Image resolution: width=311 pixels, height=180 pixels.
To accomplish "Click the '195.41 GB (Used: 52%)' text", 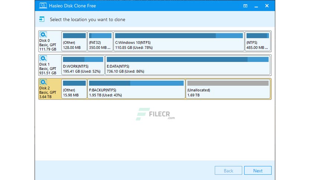I will coord(81,71).
